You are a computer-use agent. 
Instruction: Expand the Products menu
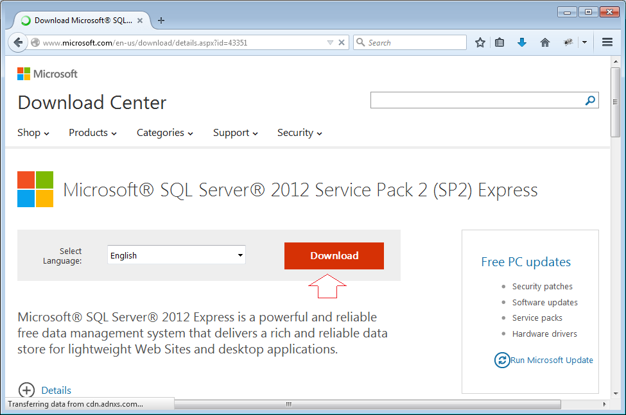tap(92, 133)
